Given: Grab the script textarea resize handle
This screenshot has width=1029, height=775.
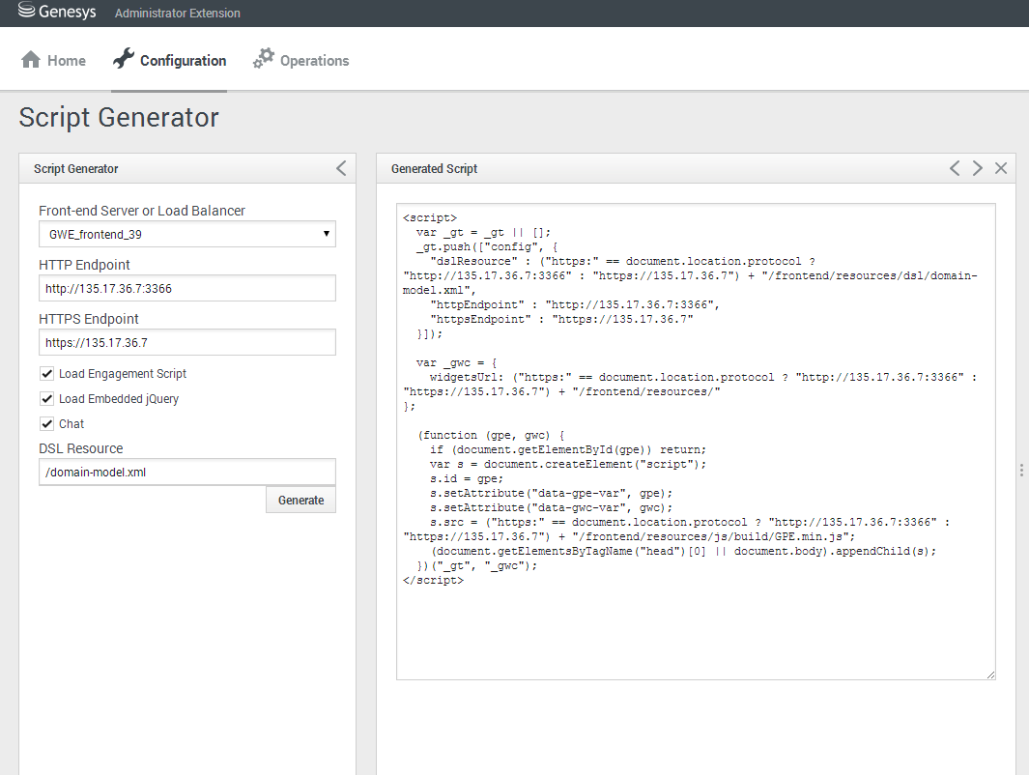Looking at the screenshot, I should click(990, 675).
